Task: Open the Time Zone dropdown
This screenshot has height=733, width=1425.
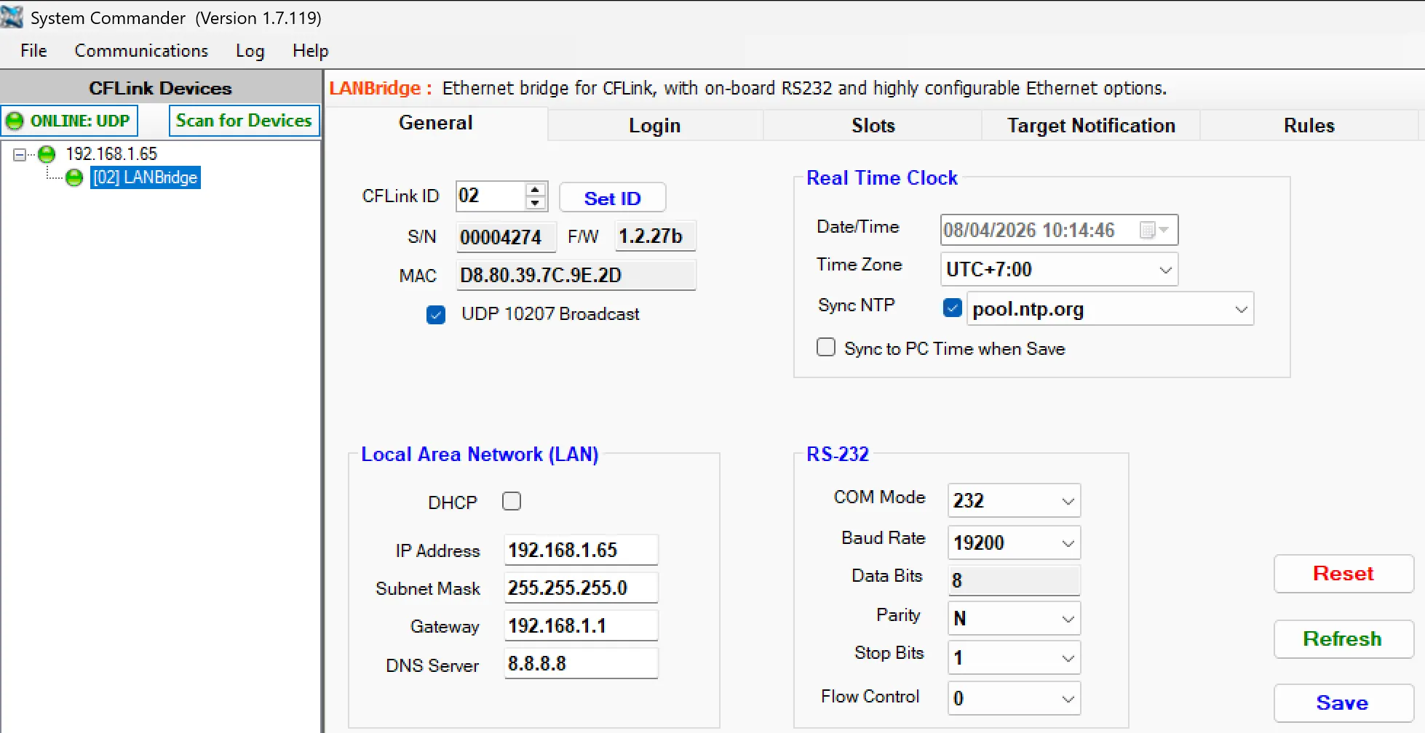Action: point(1165,270)
